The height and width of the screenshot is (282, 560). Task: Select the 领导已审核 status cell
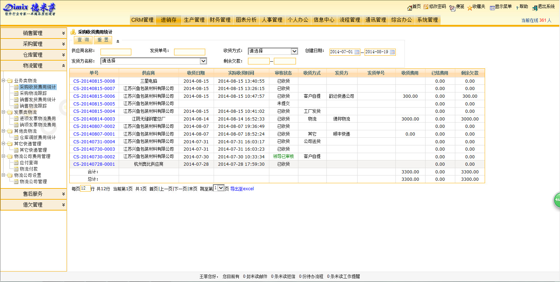(284, 156)
